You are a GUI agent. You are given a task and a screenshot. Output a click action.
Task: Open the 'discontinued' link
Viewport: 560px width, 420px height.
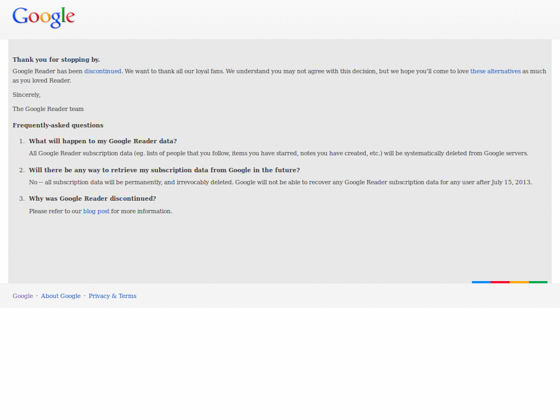point(103,71)
